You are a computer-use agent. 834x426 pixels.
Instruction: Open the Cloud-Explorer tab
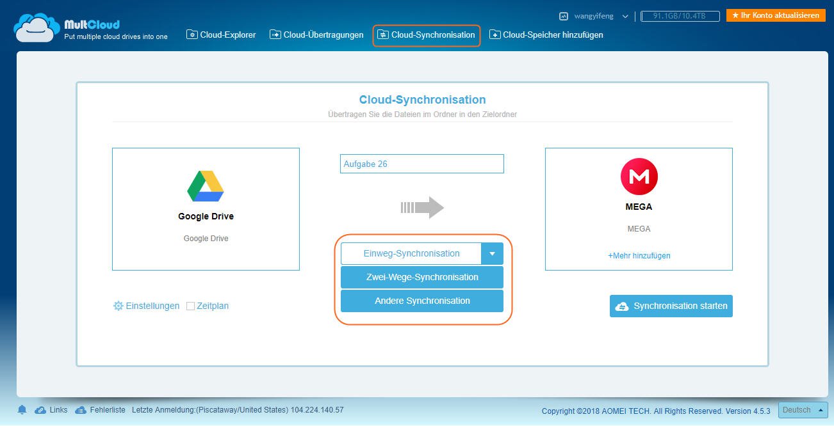221,35
